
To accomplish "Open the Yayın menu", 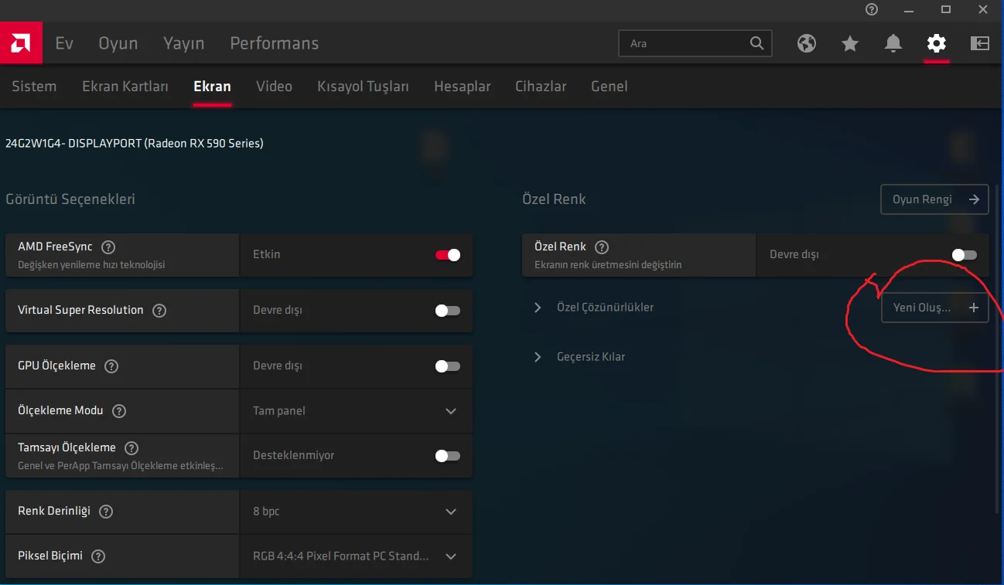I will point(184,43).
